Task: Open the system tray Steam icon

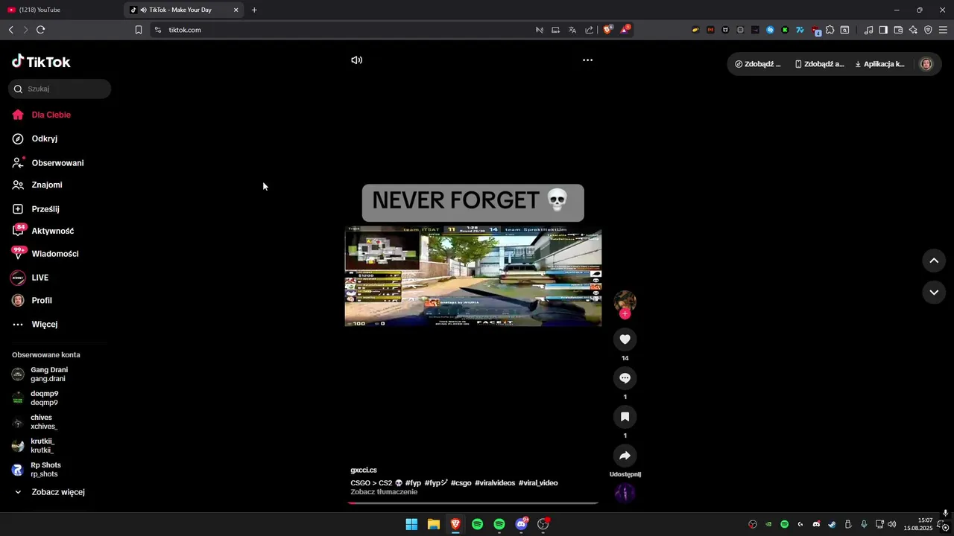Action: point(832,524)
